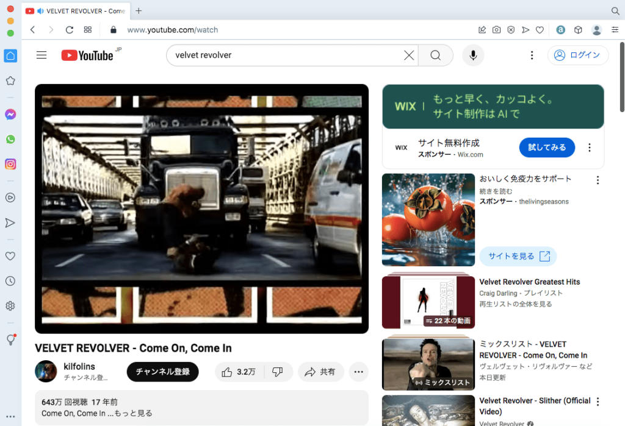The image size is (625, 426).
Task: Open Instagram in the sidebar
Action: click(x=10, y=164)
